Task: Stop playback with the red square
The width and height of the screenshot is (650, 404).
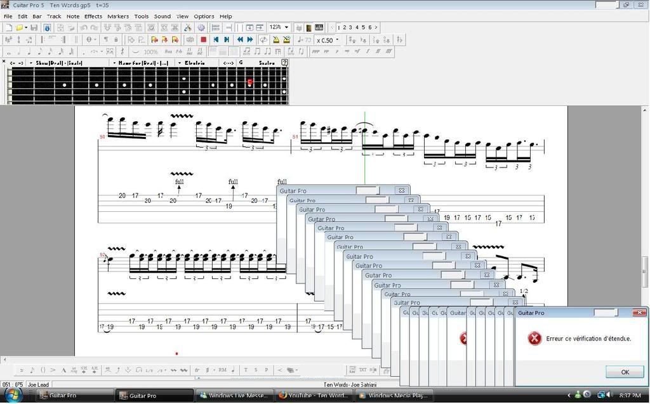Action: pos(203,40)
